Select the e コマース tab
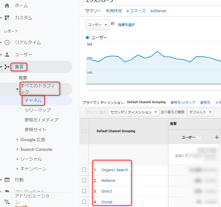Viewport: 221px width, 207px height. [136, 11]
